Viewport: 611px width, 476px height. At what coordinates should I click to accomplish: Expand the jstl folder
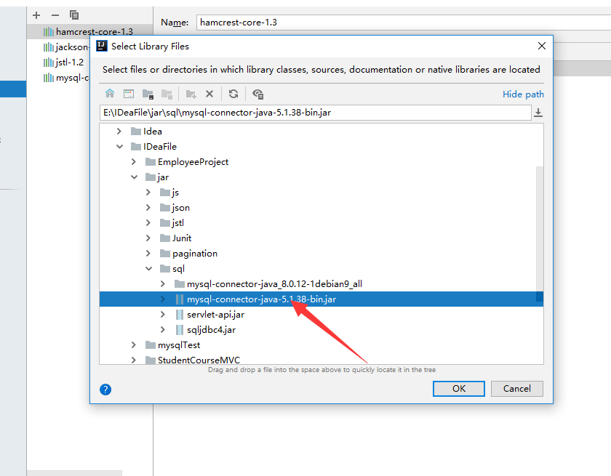point(148,222)
